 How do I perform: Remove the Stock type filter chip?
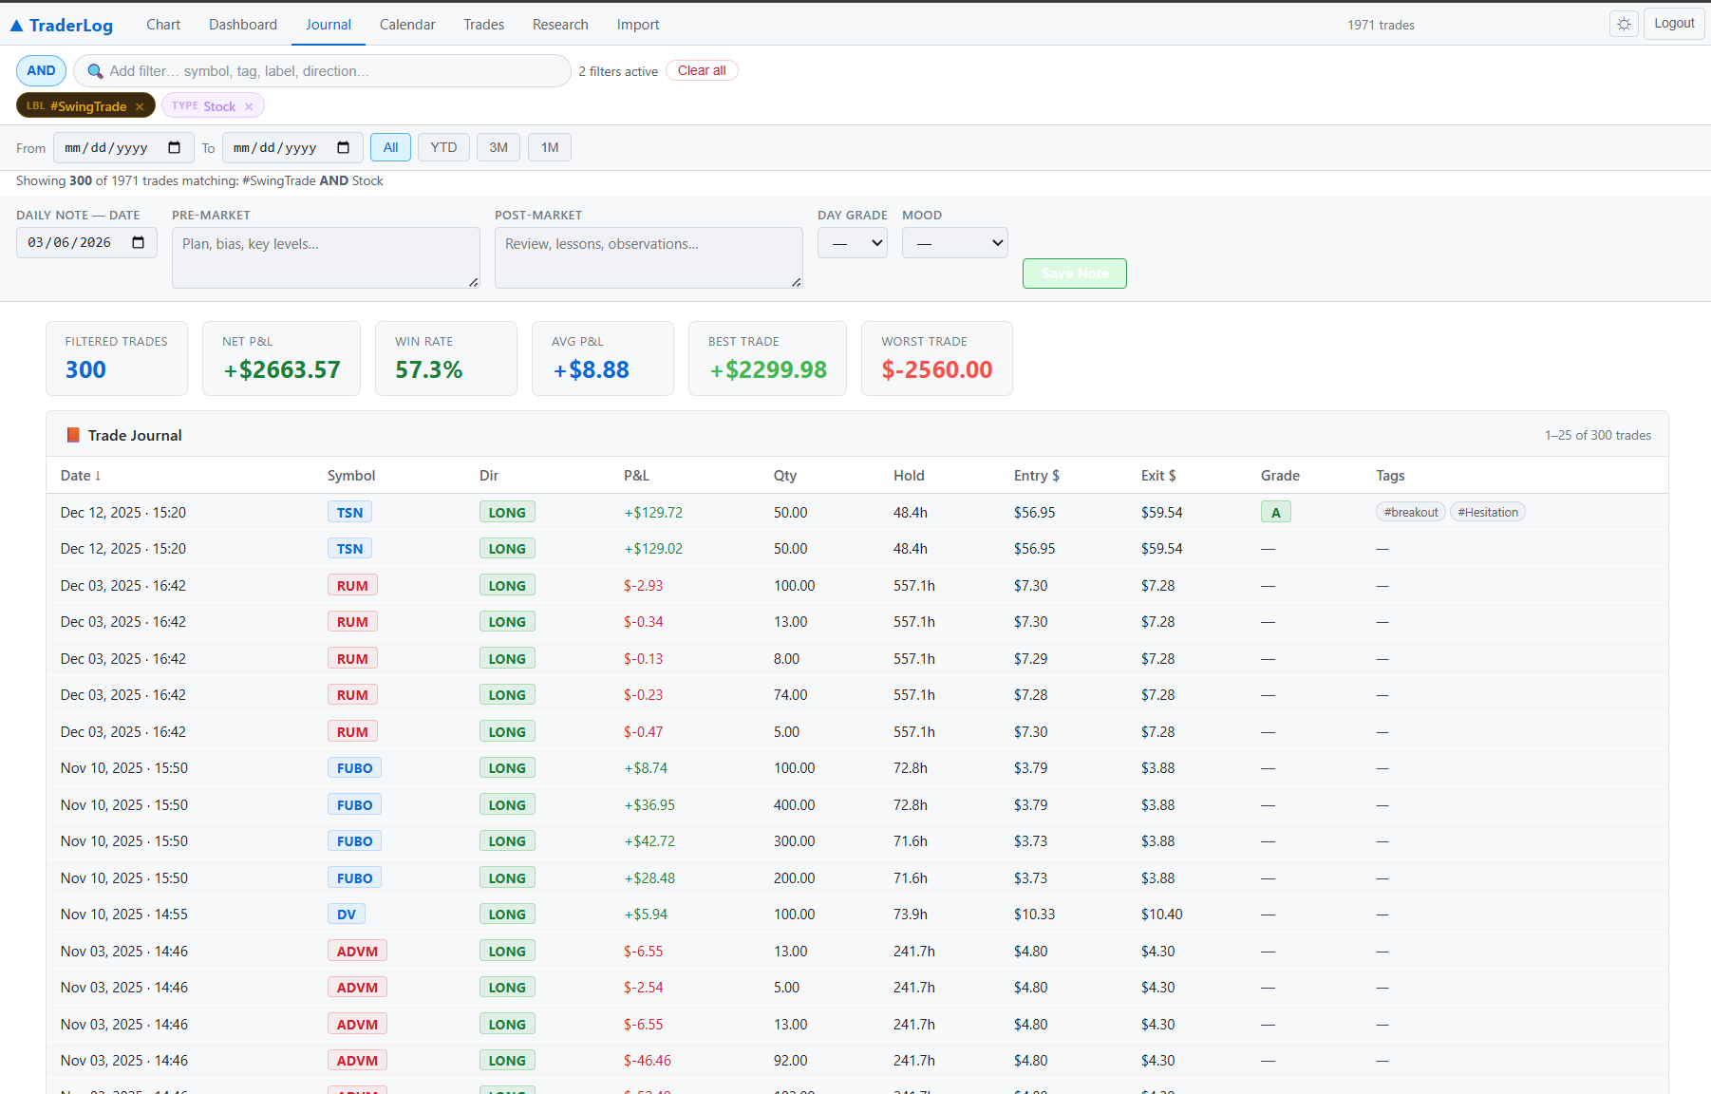click(249, 106)
